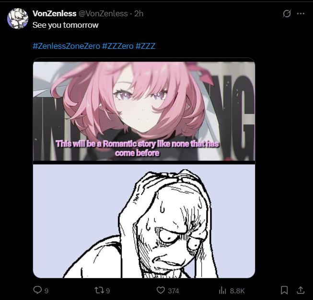Open the pink-haired girl meme panel
313x300 pixels.
tap(144, 111)
